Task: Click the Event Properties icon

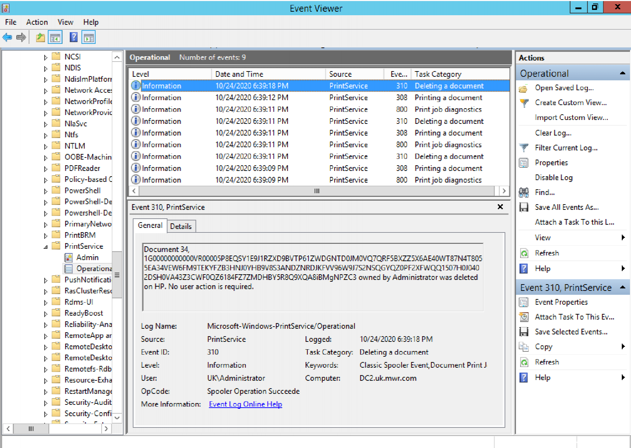Action: click(x=524, y=302)
